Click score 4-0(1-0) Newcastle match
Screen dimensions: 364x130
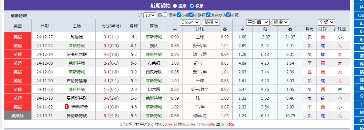coord(111,55)
